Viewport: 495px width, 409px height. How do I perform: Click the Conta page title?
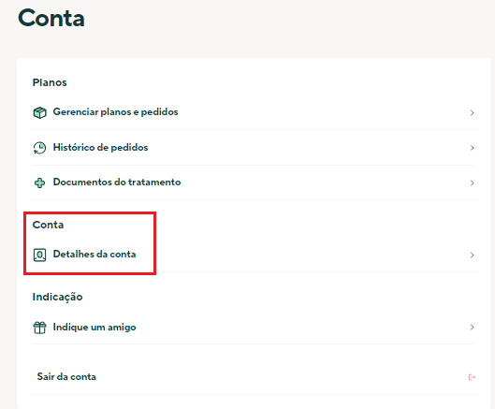pyautogui.click(x=51, y=18)
